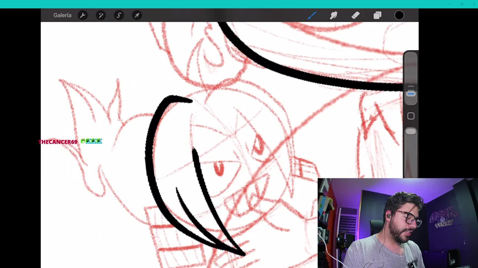Open the Galería gallery
478x268 pixels.
(62, 15)
